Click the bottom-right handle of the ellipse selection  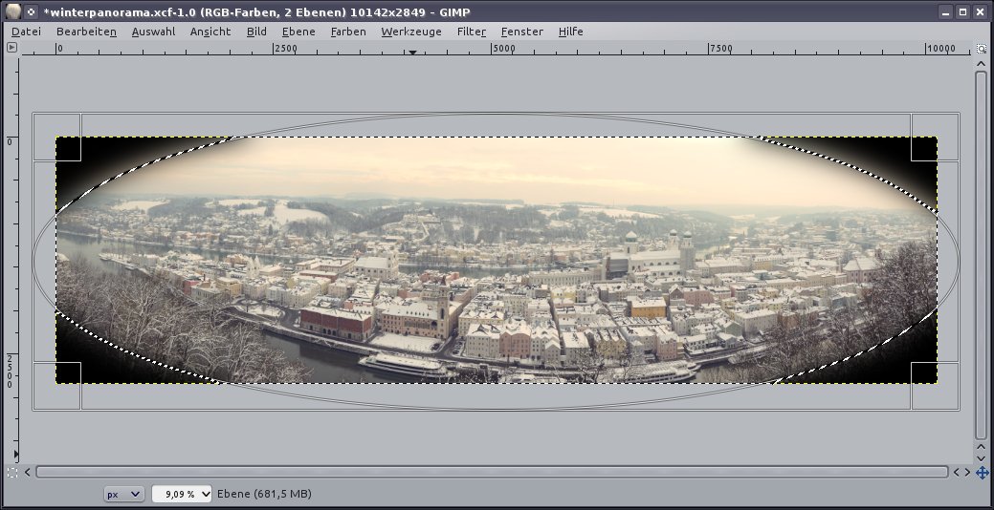click(935, 386)
